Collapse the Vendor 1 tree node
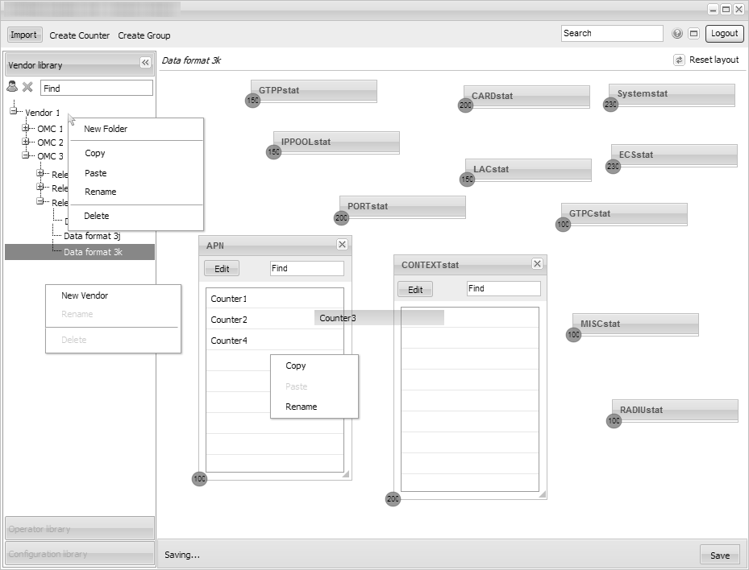 [14, 112]
